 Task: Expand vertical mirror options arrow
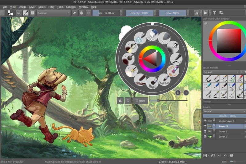(210, 13)
